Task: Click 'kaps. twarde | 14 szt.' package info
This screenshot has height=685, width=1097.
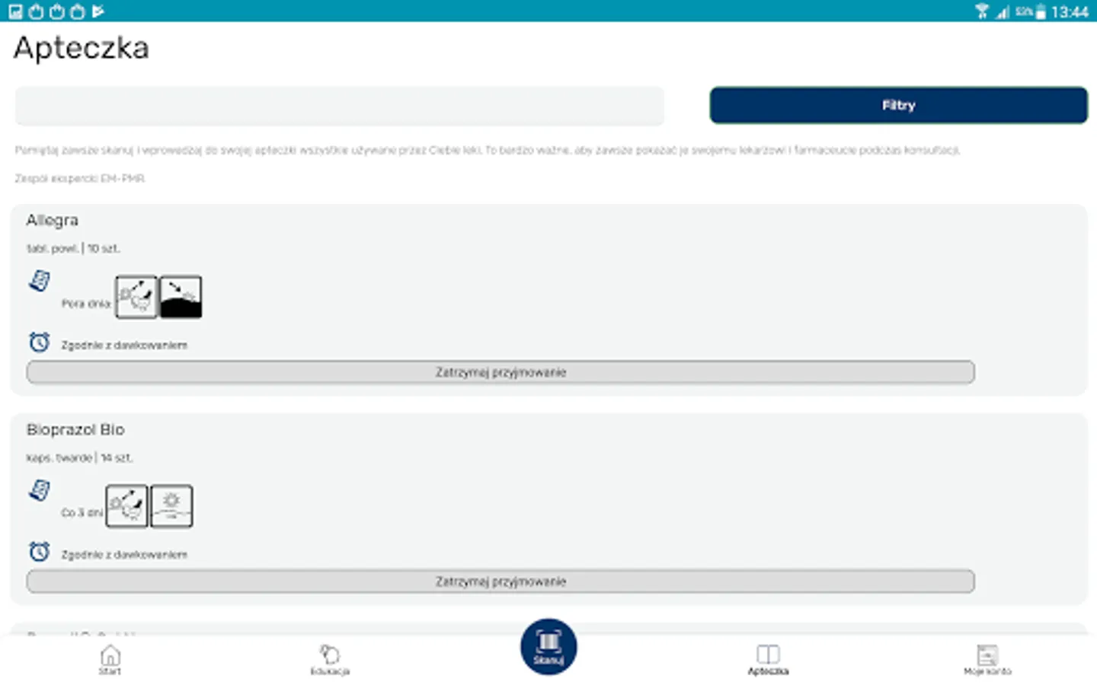Action: click(x=79, y=457)
